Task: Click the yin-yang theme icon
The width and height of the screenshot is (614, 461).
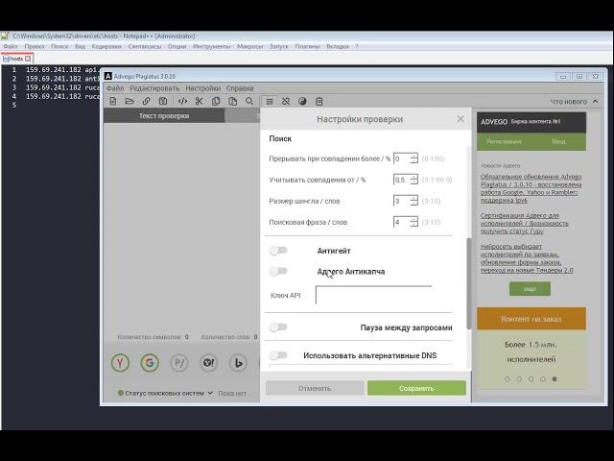Action: [302, 101]
